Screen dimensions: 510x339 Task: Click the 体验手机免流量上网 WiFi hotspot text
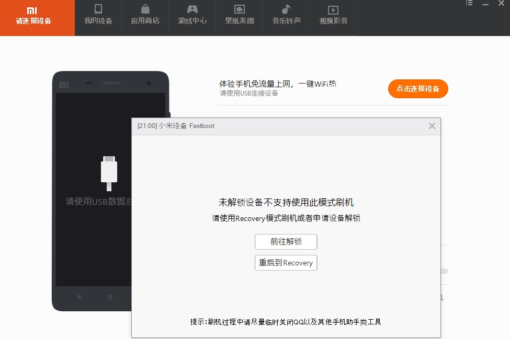(277, 84)
